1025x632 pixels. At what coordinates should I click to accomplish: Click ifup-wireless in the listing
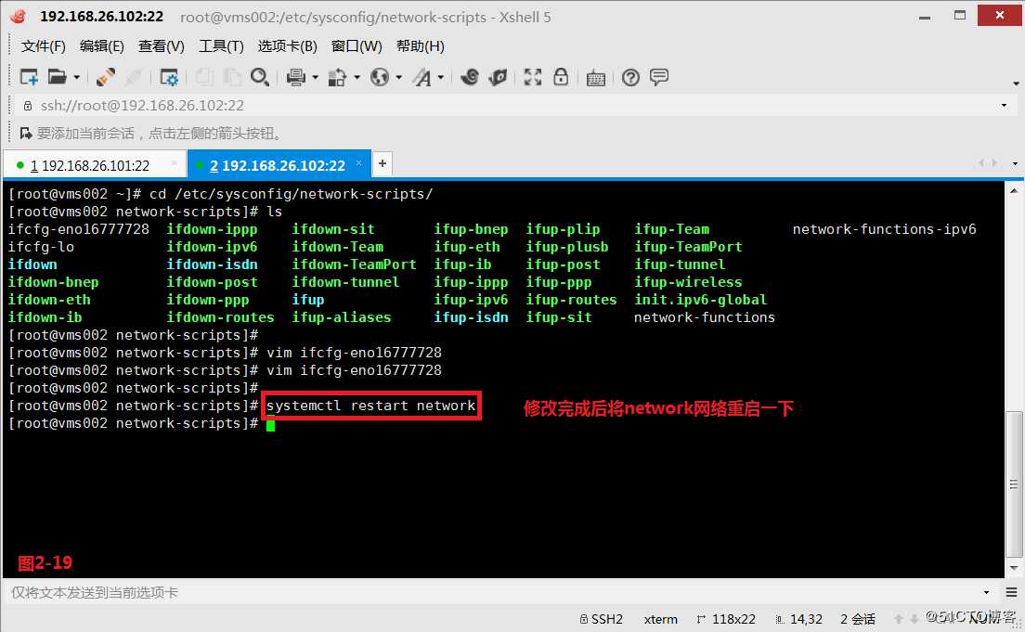688,282
